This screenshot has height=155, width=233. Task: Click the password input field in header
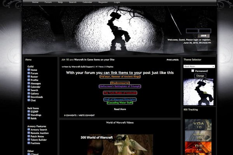click(x=205, y=31)
